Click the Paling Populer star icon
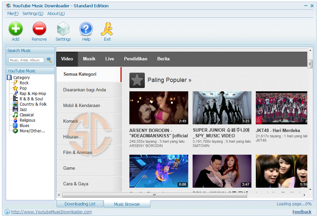Screen dimensions: 319x217 click(137, 80)
